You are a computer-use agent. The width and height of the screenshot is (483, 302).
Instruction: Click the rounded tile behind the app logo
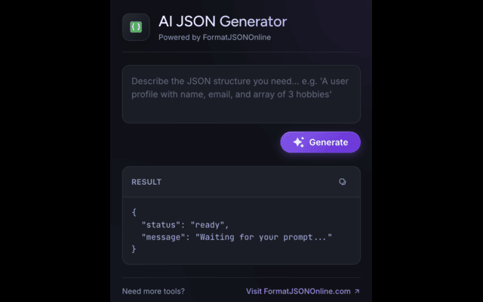click(x=136, y=27)
